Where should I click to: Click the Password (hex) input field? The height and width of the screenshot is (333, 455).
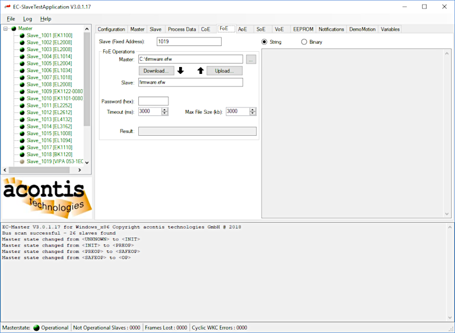pos(154,101)
